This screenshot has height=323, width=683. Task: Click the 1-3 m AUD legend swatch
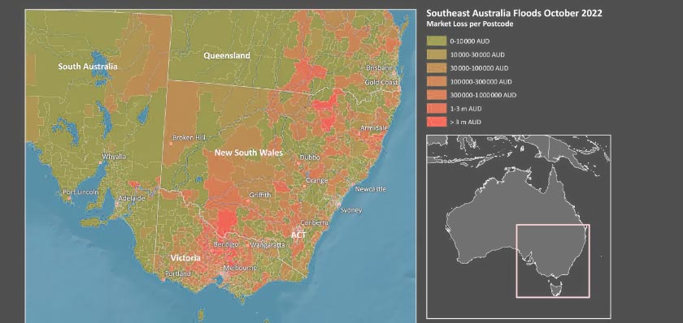click(x=437, y=109)
